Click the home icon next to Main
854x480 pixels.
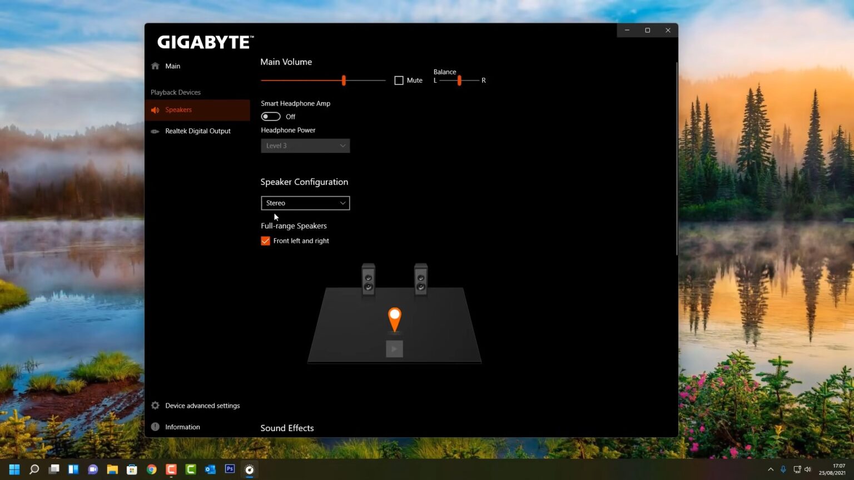pyautogui.click(x=155, y=66)
